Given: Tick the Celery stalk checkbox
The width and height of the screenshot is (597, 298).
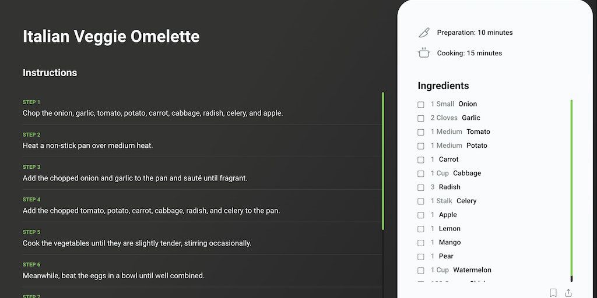Looking at the screenshot, I should point(421,201).
